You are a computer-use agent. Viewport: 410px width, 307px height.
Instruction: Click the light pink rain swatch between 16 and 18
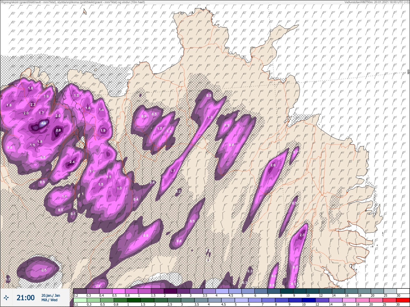tap(349, 300)
